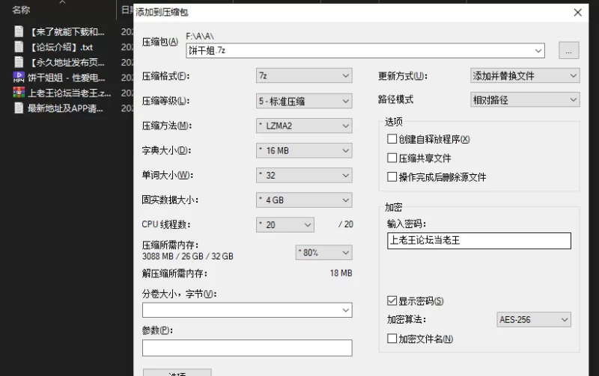This screenshot has height=376, width=599.
Task: Check 操作完成后删除源文件 option
Action: pos(392,176)
